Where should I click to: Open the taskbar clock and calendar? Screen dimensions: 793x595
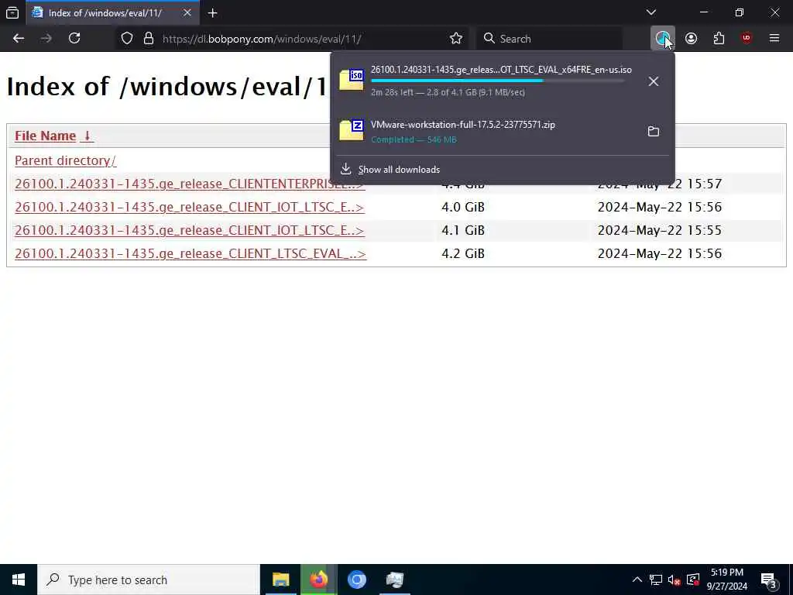pyautogui.click(x=726, y=580)
